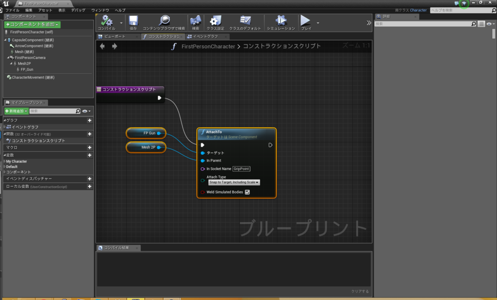Screen dimensions: 497x300
Task: Select FirstPersonCamera component
Action: [x=30, y=58]
